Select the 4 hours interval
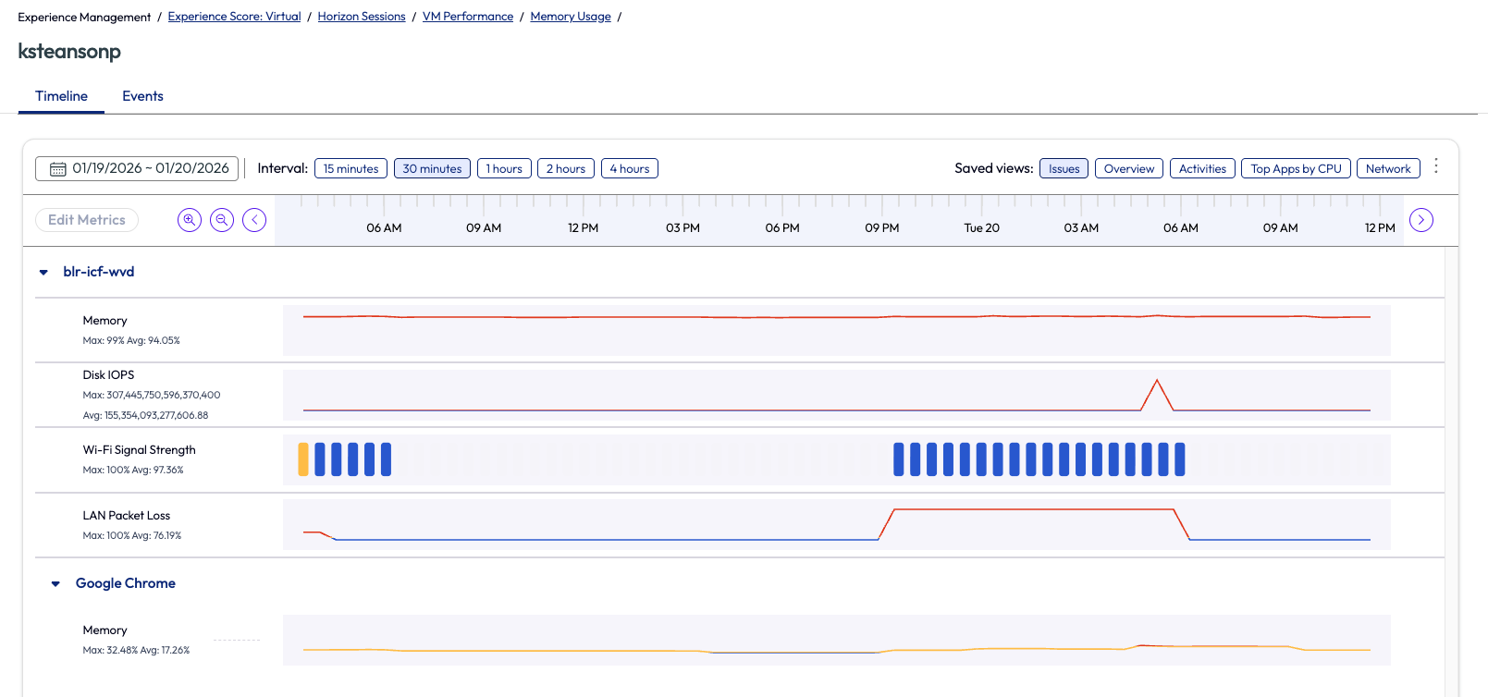1488x697 pixels. [629, 169]
